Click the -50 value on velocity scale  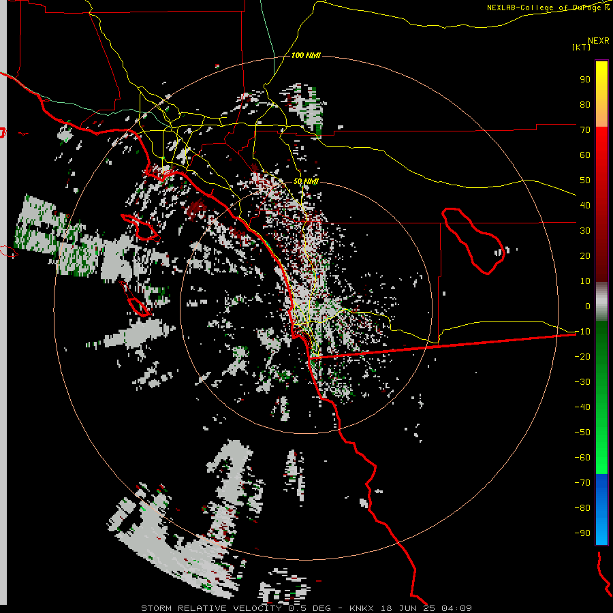pos(582,433)
